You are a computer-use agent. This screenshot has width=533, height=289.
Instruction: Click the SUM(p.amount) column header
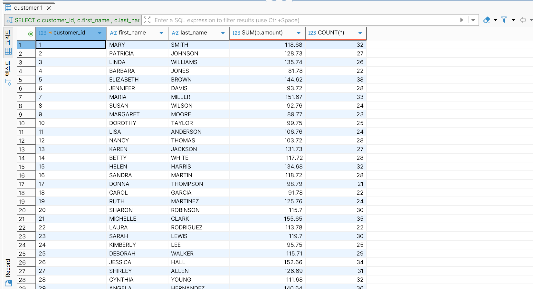[x=262, y=33]
